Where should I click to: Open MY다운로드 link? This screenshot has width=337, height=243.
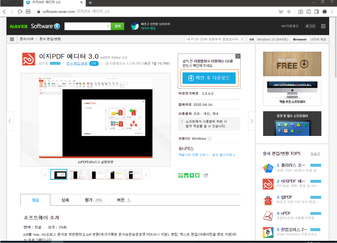[x=290, y=26]
